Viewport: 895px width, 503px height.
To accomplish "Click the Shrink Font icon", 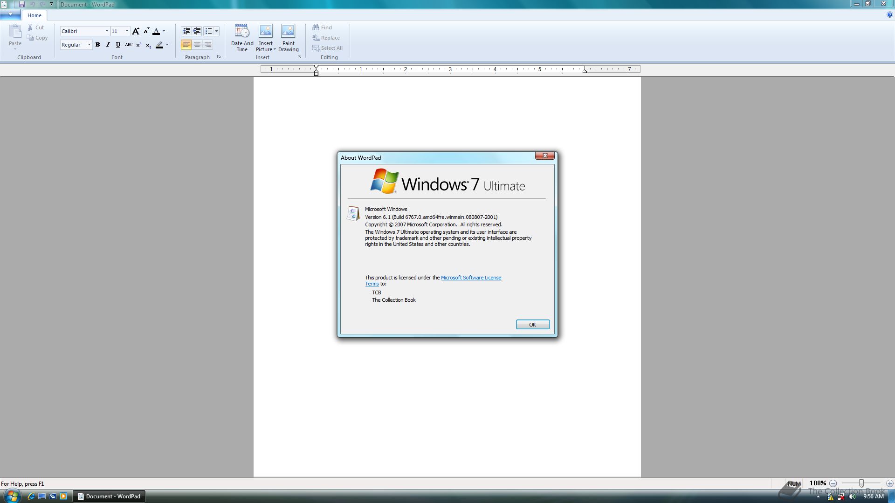I will (x=146, y=31).
